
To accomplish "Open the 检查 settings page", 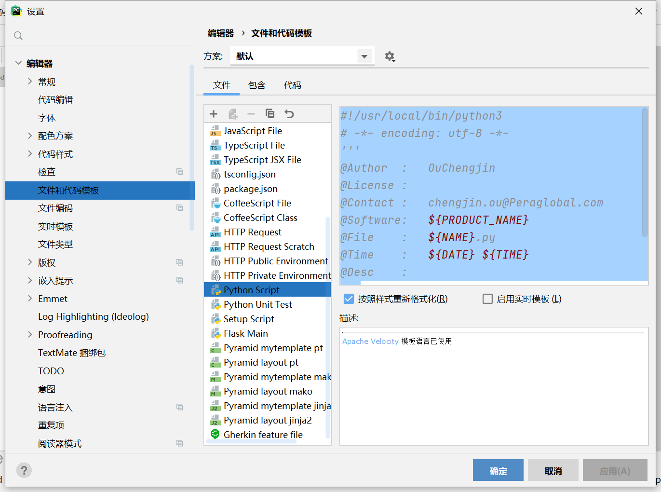I will pyautogui.click(x=47, y=172).
